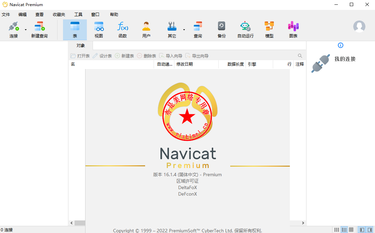This screenshot has height=233, width=375.
Task: Click the search magnifier icon in object toolbar
Action: [300, 56]
